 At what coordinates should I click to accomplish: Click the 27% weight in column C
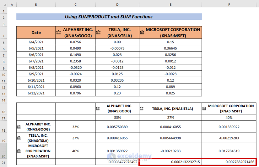tap(75, 138)
